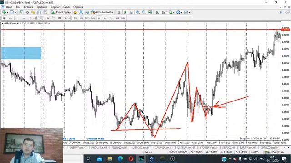Toggle the Авто-торговля button
The width and height of the screenshot is (291, 163).
pyautogui.click(x=102, y=12)
